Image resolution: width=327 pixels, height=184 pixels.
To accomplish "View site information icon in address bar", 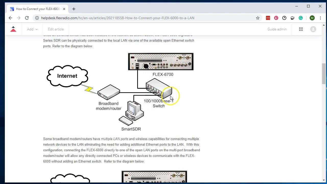I will click(37, 18).
